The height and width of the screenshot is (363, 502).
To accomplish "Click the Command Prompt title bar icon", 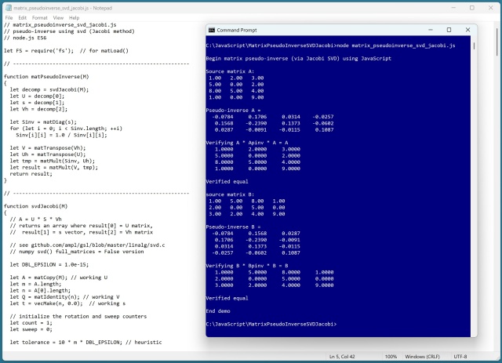I will click(x=212, y=30).
